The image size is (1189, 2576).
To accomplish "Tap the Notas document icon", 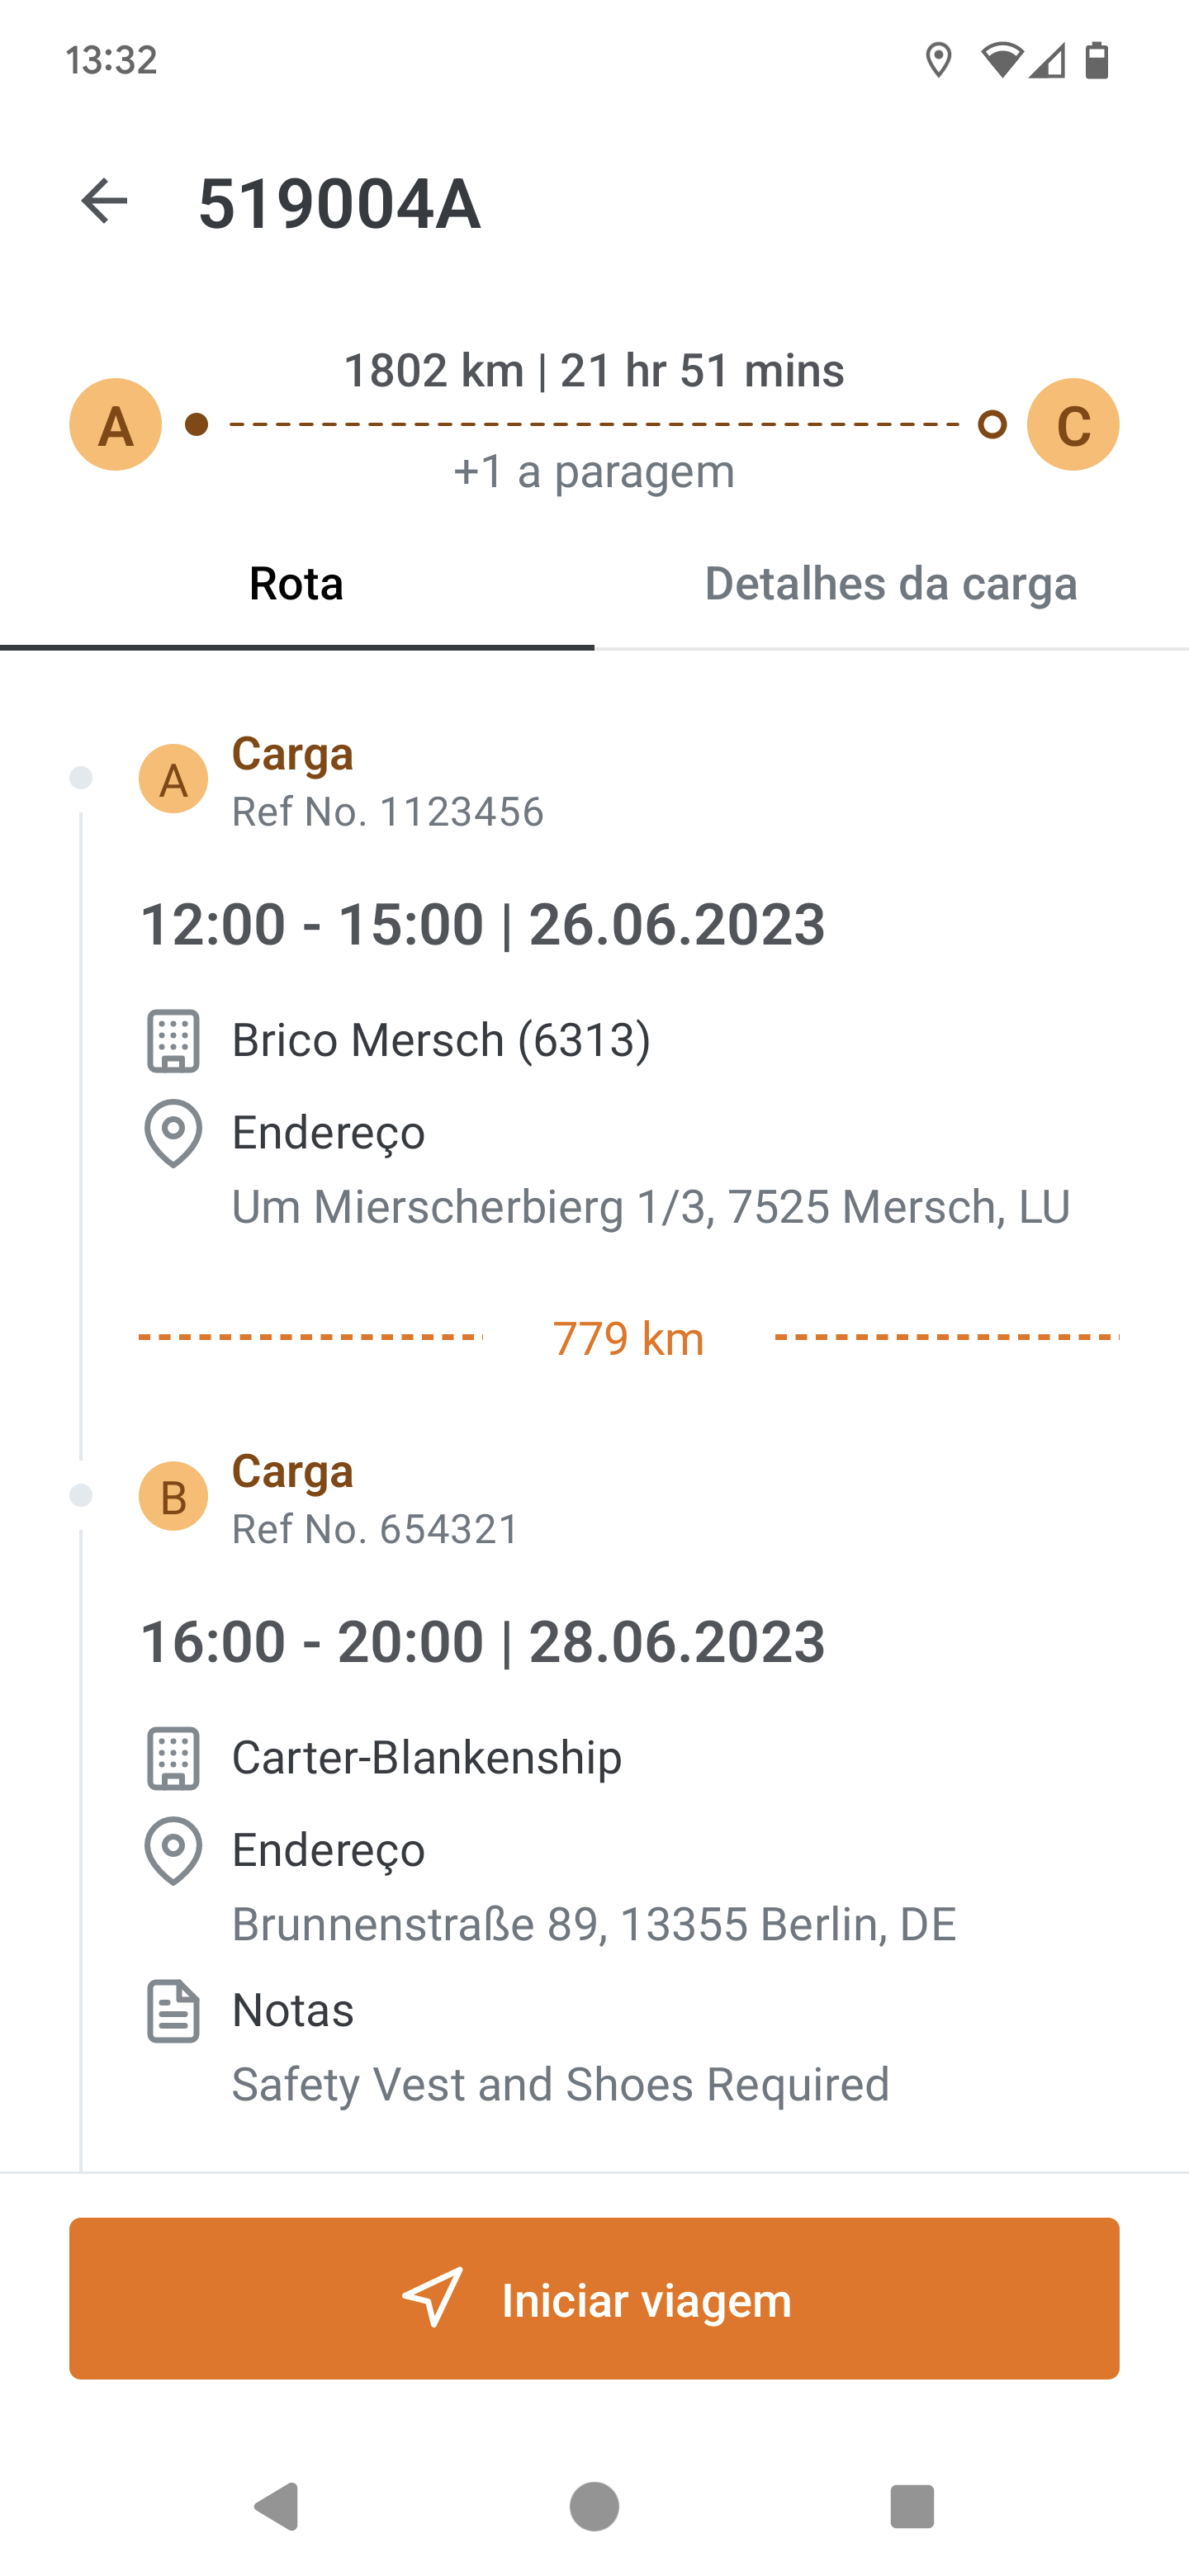I will (173, 2010).
